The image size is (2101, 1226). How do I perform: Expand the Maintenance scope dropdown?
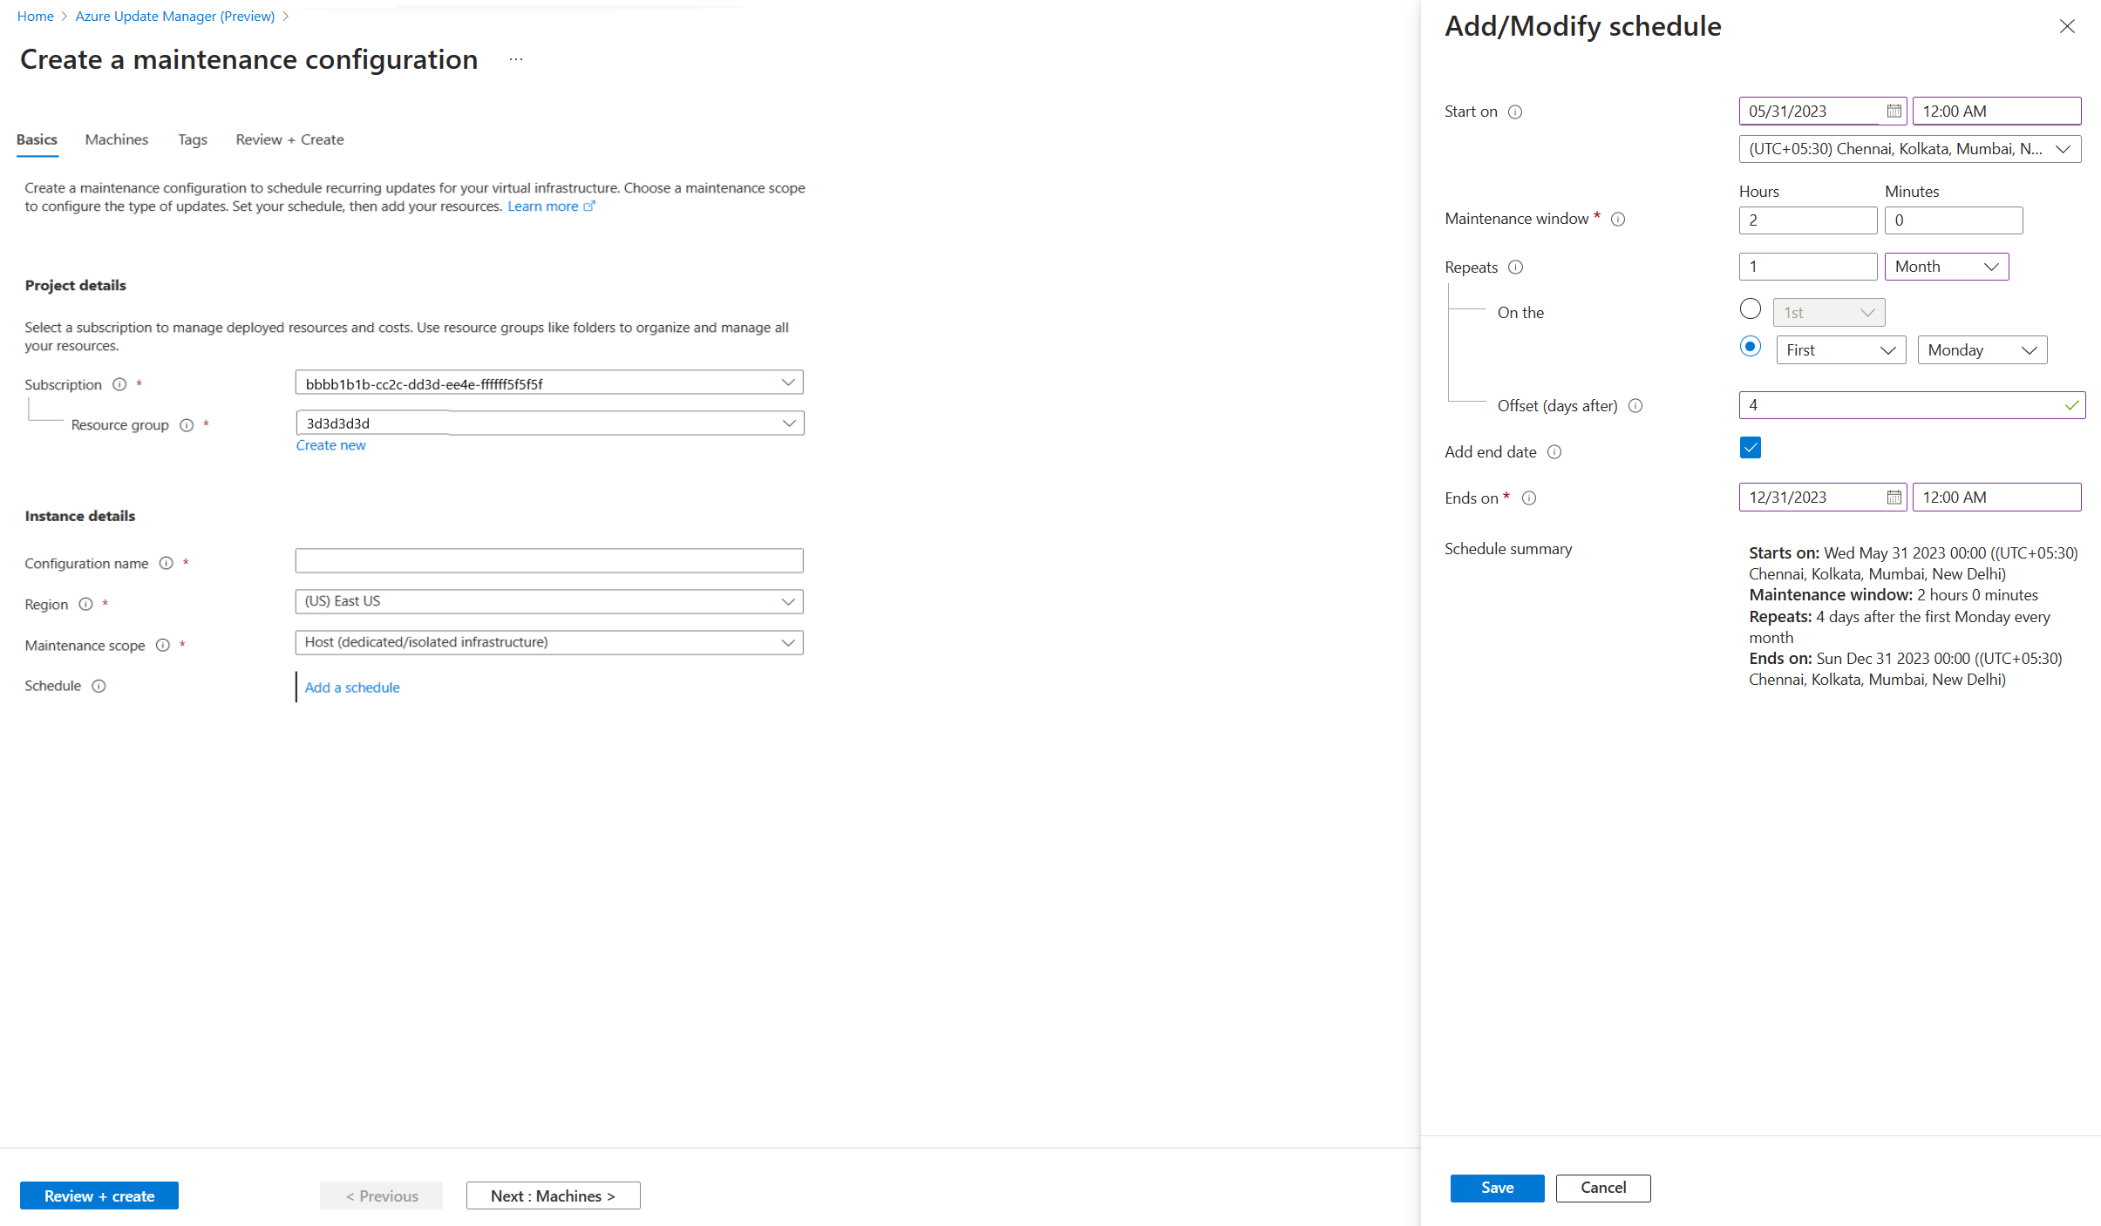pyautogui.click(x=788, y=642)
